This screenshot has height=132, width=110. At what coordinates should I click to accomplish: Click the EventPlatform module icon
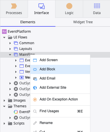pos(4,32)
